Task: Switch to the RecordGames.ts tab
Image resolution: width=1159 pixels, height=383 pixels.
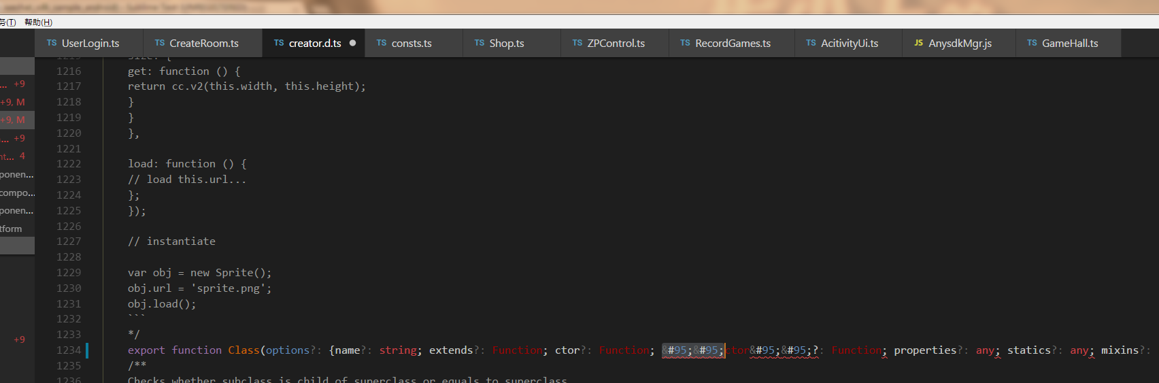Action: (x=732, y=43)
